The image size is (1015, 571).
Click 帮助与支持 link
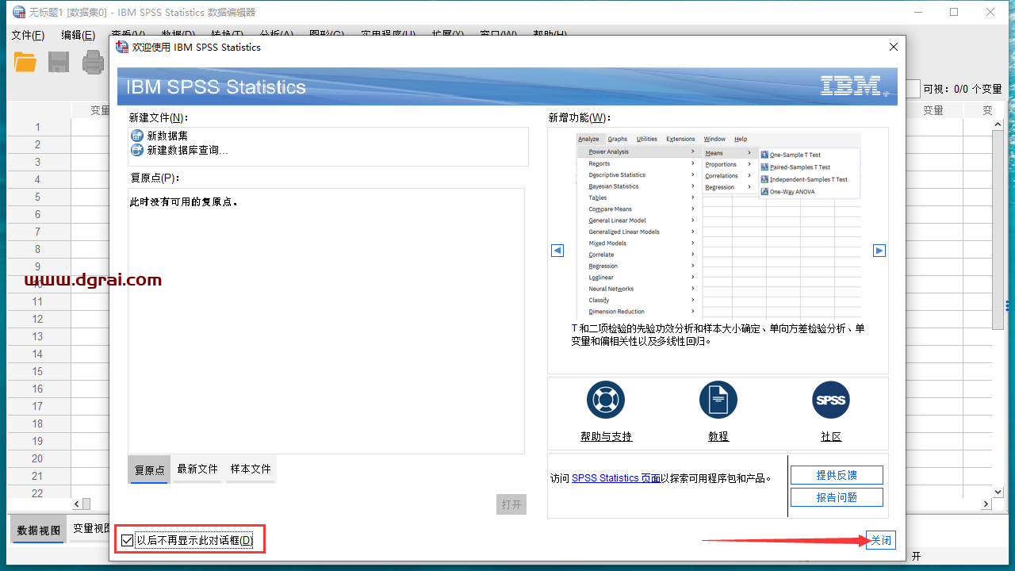606,437
